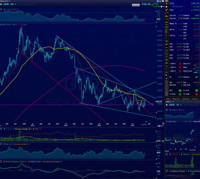
Task: Click the 20d Vol label
Action: click(x=172, y=15)
